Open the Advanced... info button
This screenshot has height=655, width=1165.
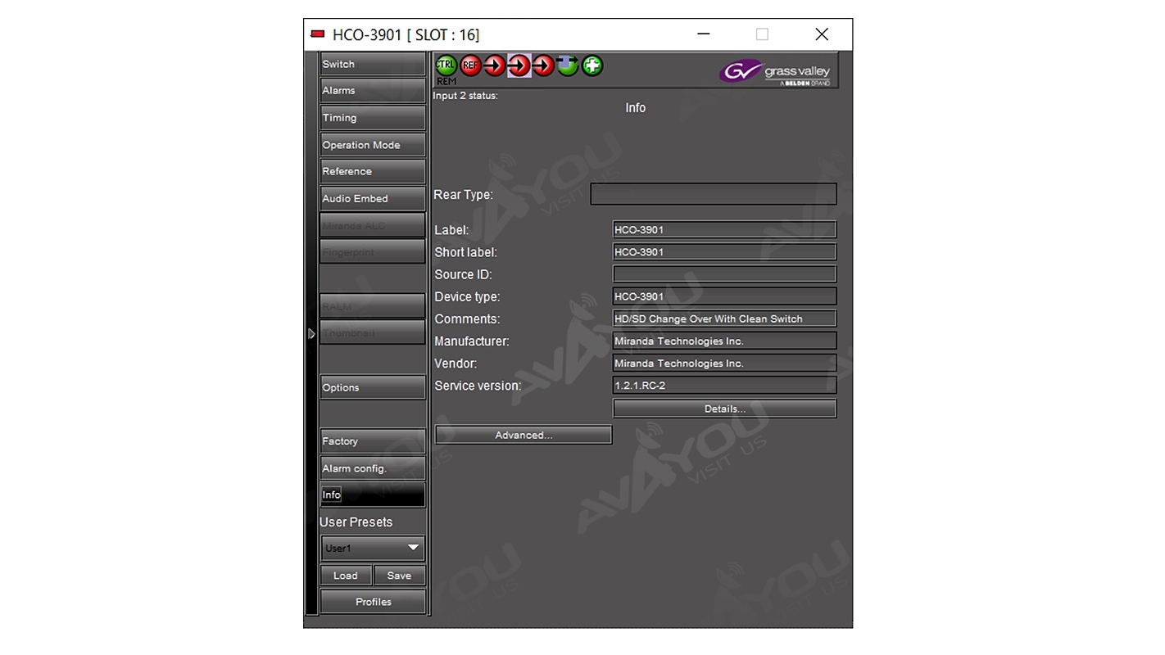[524, 435]
